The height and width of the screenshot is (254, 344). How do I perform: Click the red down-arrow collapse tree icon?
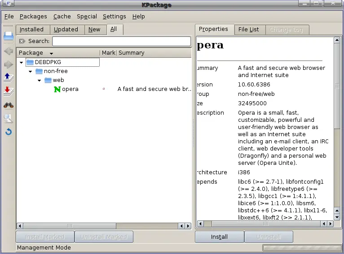coord(9,91)
